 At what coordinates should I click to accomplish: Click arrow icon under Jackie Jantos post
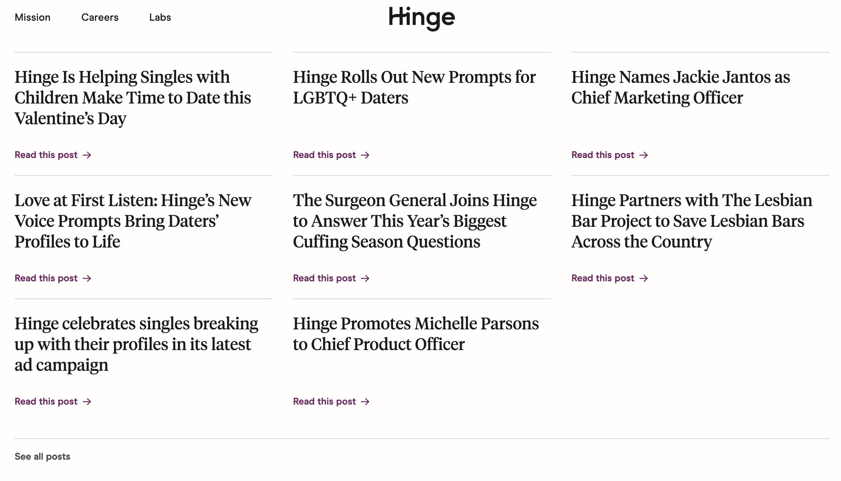(643, 155)
